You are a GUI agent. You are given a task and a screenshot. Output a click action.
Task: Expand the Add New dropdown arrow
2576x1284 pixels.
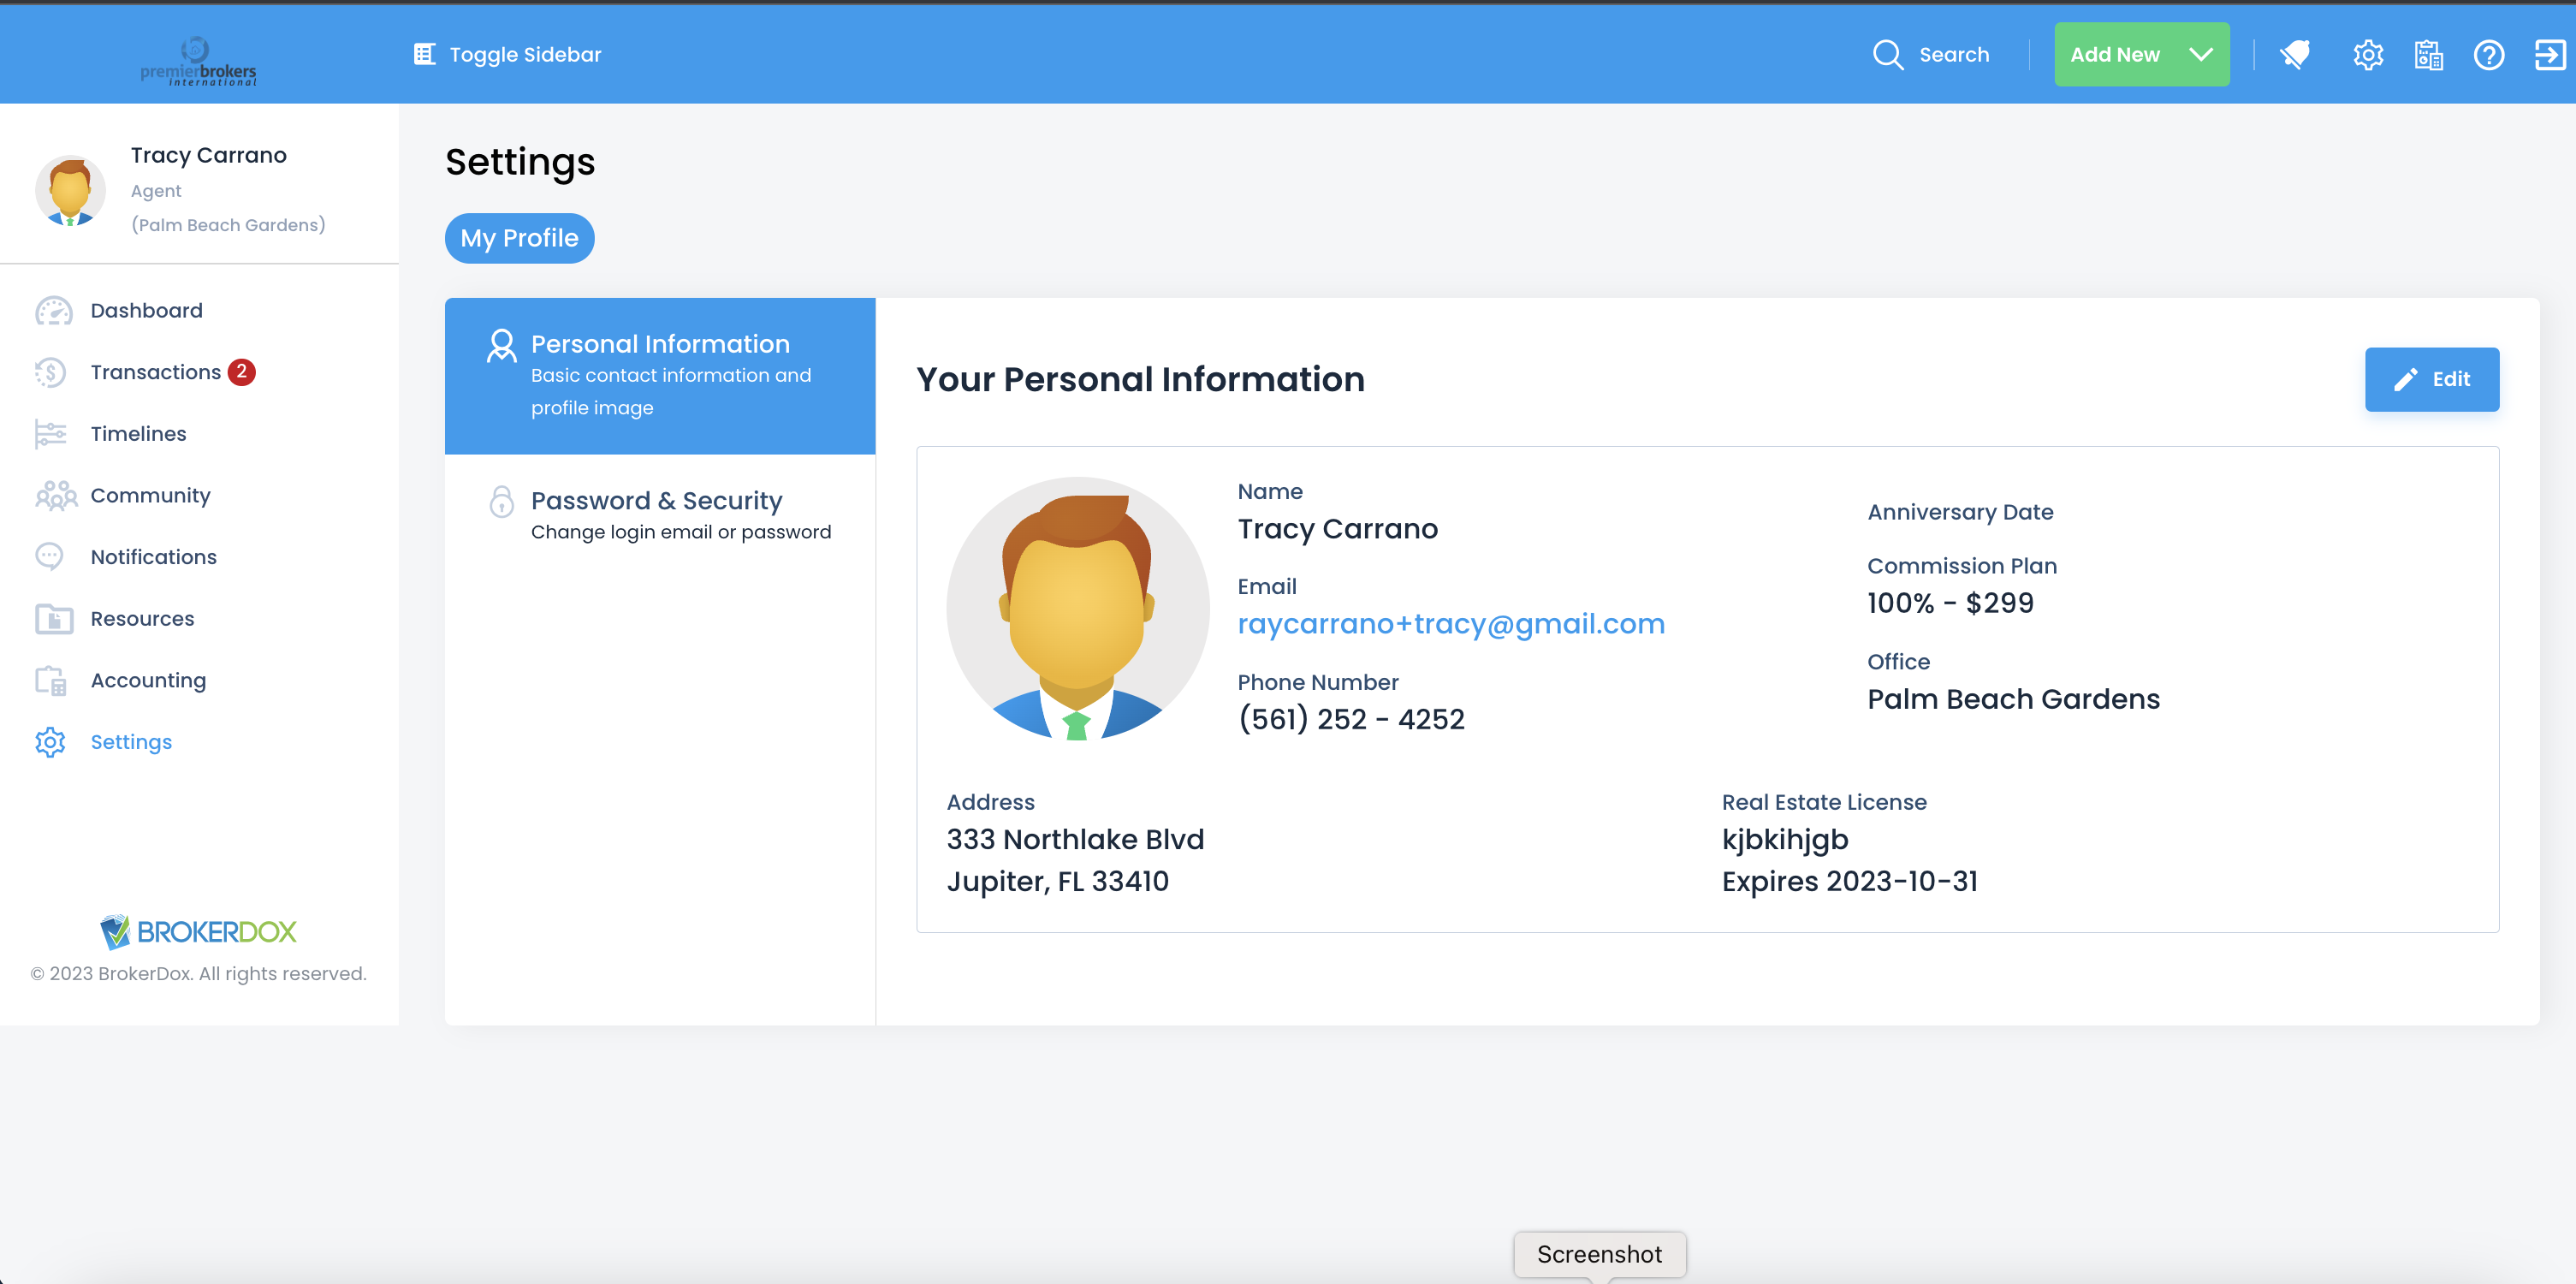pyautogui.click(x=2200, y=54)
